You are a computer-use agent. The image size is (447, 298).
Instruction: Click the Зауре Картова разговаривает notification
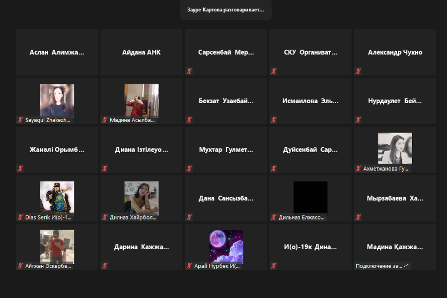click(225, 10)
